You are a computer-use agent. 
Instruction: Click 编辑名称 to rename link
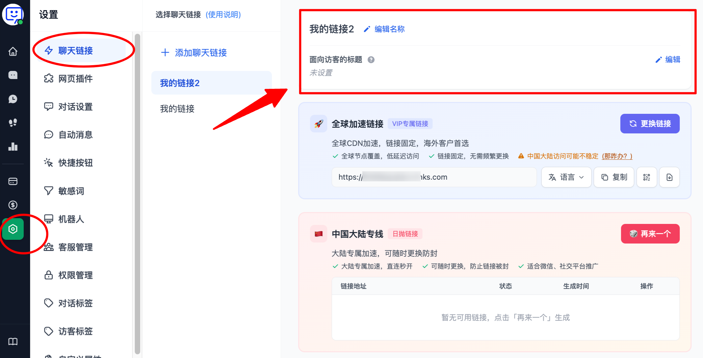tap(389, 29)
